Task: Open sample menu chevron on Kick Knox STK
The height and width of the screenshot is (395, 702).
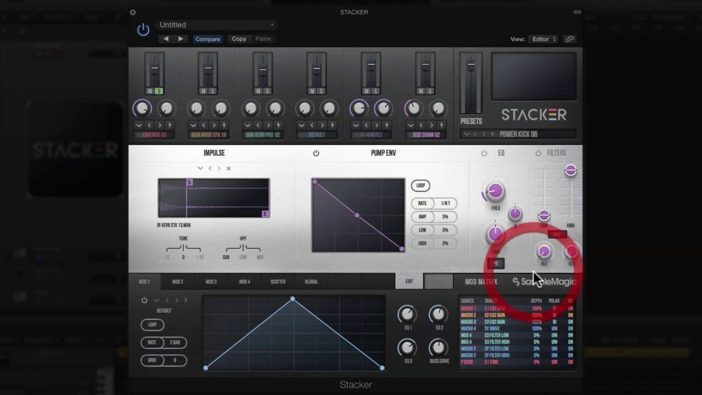Action: (193, 125)
